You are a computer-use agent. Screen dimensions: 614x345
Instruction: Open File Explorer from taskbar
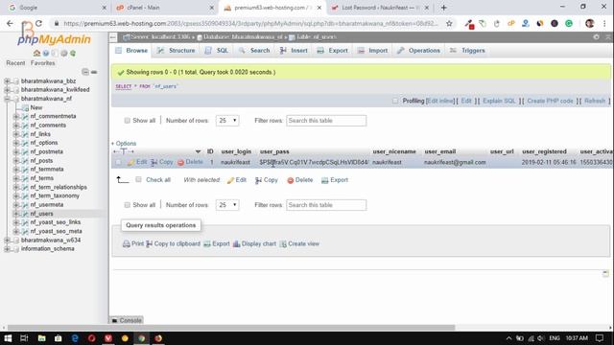click(x=41, y=338)
